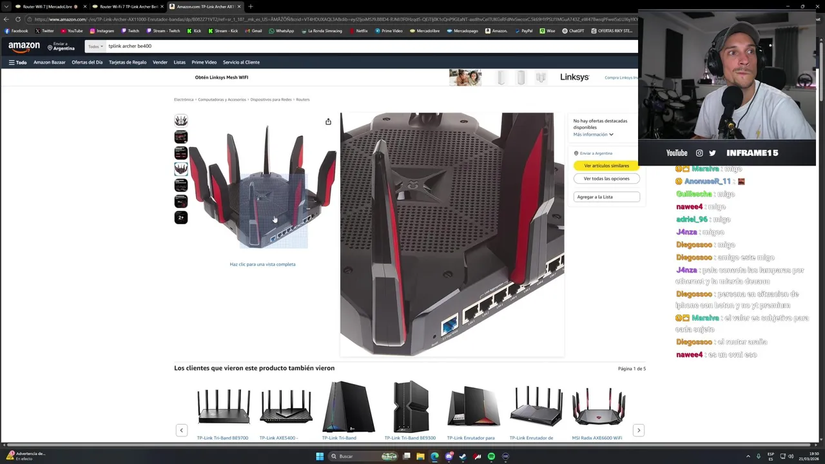
Task: Show hidden system tray icons
Action: 748,456
